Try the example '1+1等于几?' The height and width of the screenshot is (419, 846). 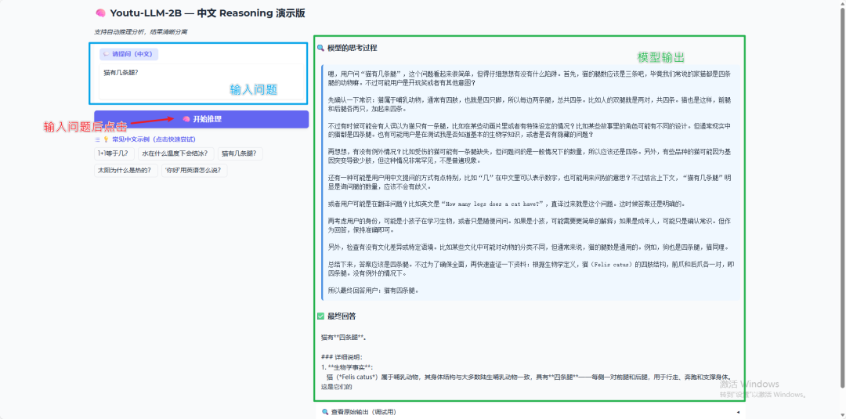click(x=114, y=154)
